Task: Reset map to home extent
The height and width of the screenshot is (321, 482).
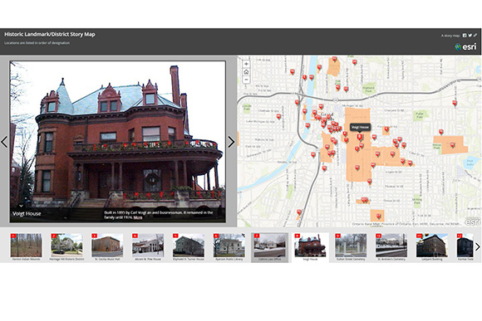Action: click(246, 72)
